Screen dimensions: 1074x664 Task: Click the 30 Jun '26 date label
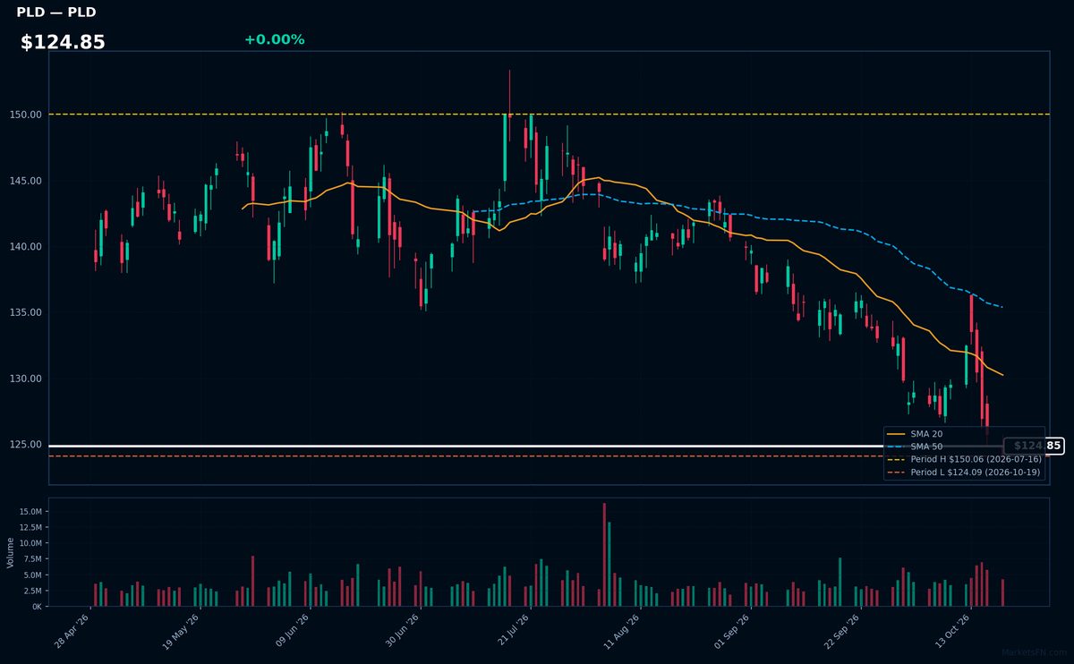tap(402, 631)
